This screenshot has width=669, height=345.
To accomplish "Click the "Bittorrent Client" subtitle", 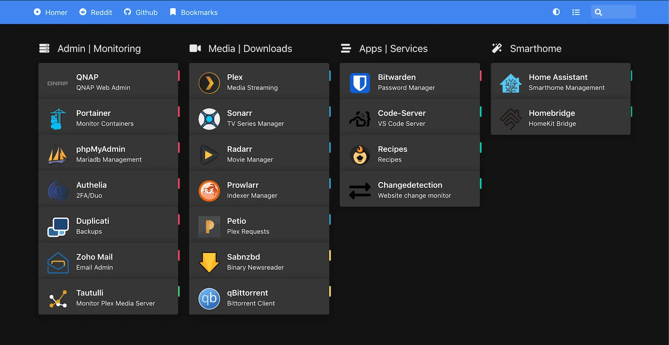I will point(251,304).
